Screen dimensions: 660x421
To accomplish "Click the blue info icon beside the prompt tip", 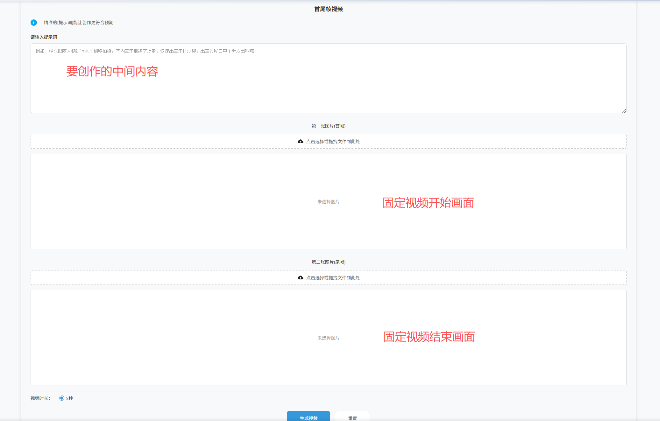I will (x=34, y=23).
